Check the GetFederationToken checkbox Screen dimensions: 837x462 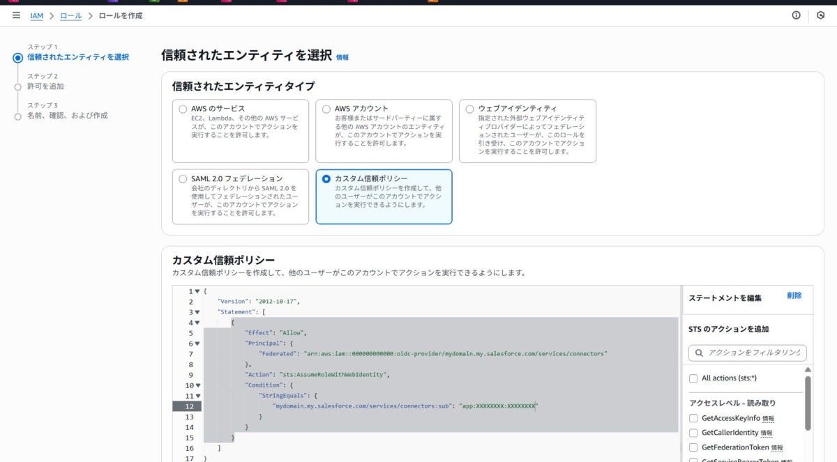[x=693, y=447]
